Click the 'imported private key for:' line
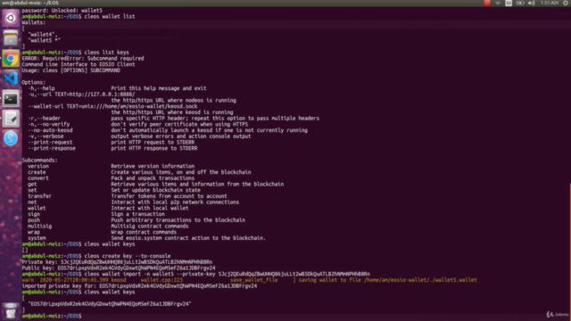Viewport: 571px width, 321px height. coord(139,286)
